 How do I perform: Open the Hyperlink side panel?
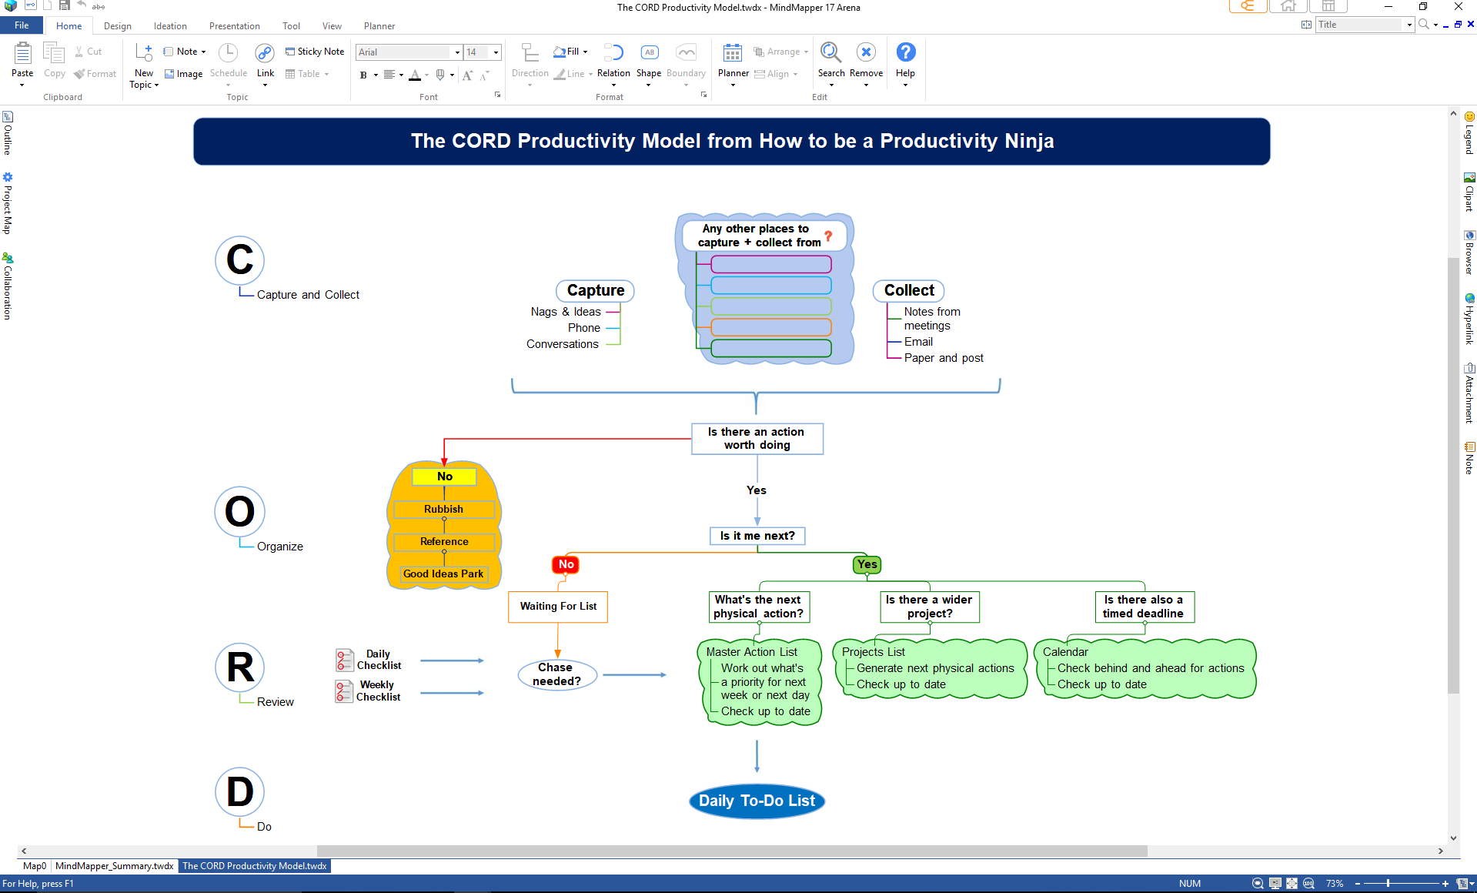click(x=1469, y=319)
